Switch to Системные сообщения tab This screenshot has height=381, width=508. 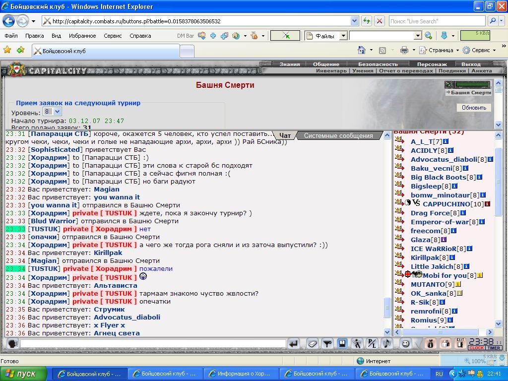[338, 135]
